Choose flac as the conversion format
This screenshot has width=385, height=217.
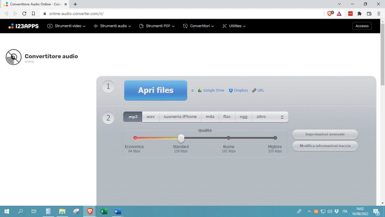(x=227, y=116)
